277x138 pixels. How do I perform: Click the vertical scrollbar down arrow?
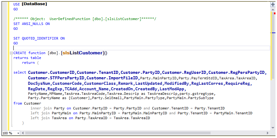[273, 128]
